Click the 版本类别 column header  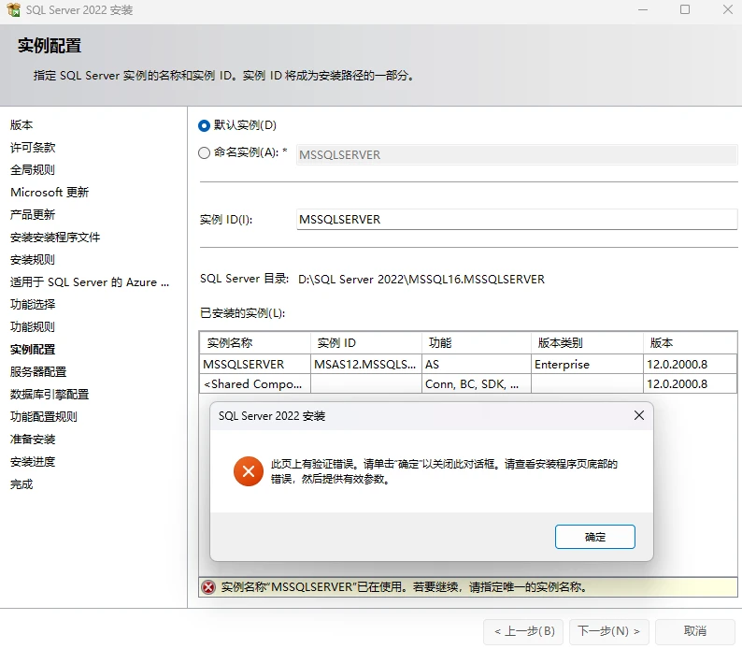tap(587, 342)
